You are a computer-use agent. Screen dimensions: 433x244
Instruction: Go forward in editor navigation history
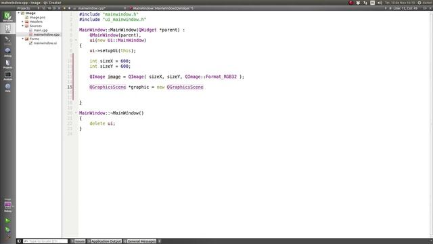(x=69, y=8)
